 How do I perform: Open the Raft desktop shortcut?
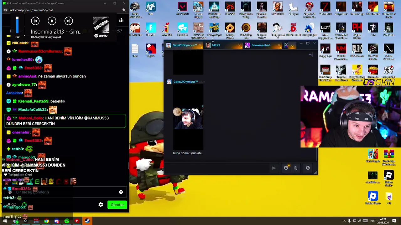coord(151,9)
